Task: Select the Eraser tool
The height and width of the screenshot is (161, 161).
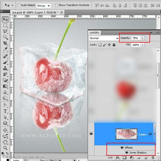Action: pos(5,80)
